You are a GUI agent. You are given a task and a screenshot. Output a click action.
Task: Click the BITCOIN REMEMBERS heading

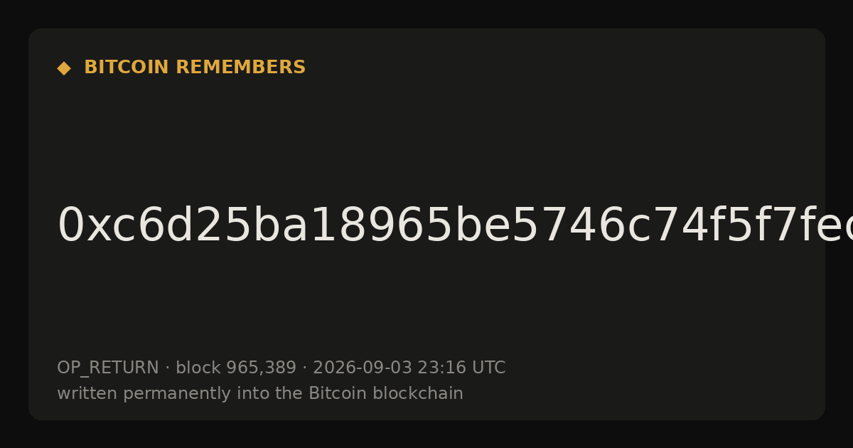pyautogui.click(x=195, y=68)
